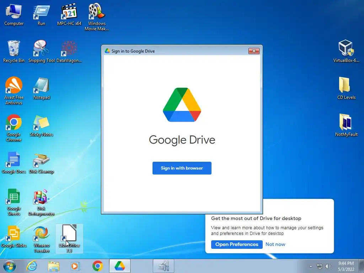Image resolution: width=364 pixels, height=273 pixels.
Task: Click Open Preferences in Drive notification
Action: point(237,244)
